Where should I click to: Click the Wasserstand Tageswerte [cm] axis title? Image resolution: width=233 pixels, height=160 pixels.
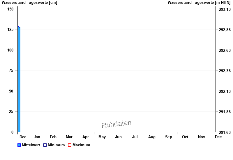[x=29, y=3]
